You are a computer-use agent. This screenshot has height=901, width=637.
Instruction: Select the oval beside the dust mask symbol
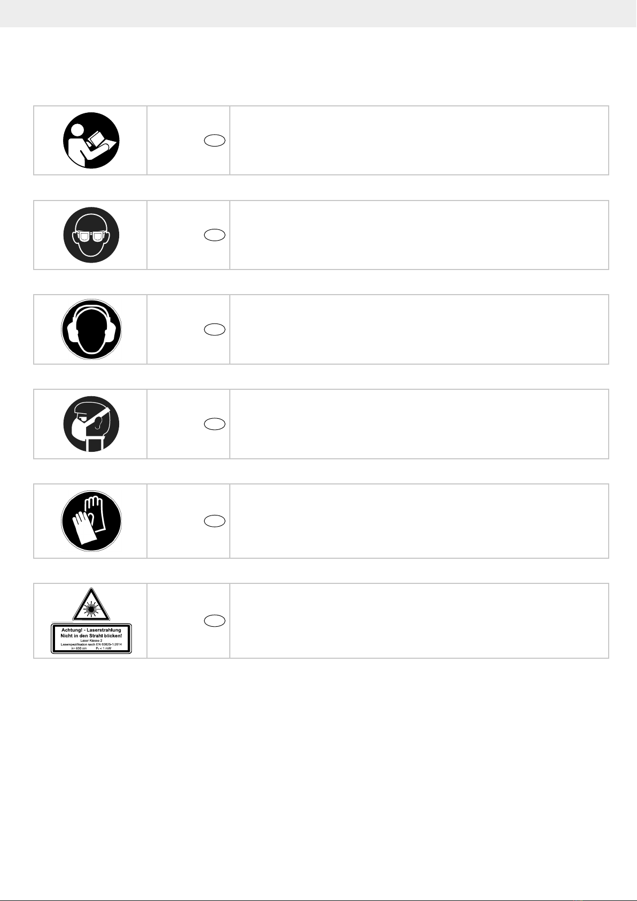click(x=214, y=424)
